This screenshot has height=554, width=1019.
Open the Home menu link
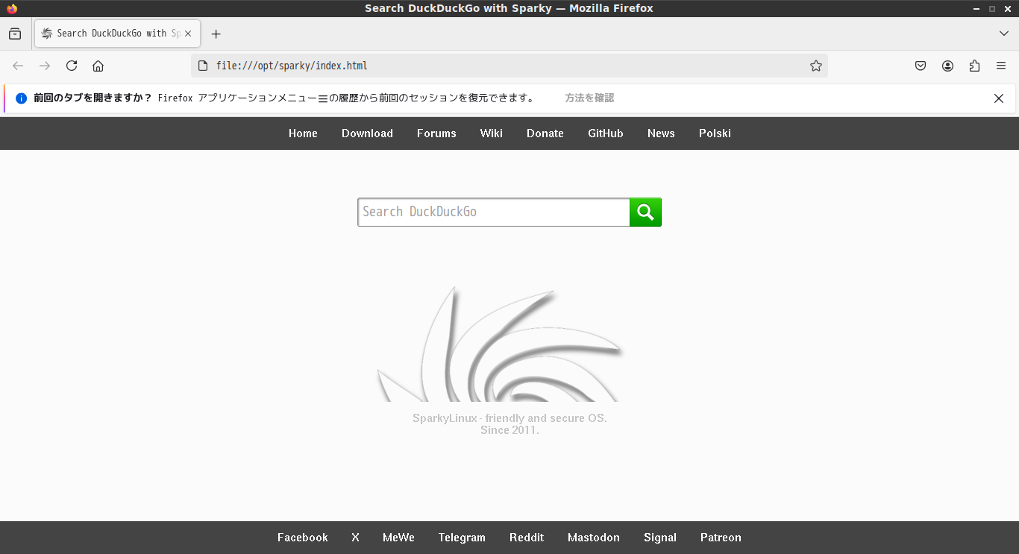point(303,133)
